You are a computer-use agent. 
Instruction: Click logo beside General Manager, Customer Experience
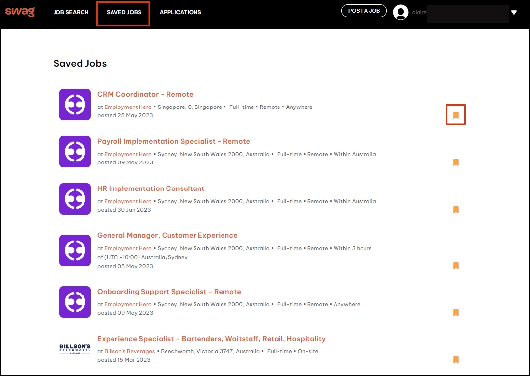[75, 250]
